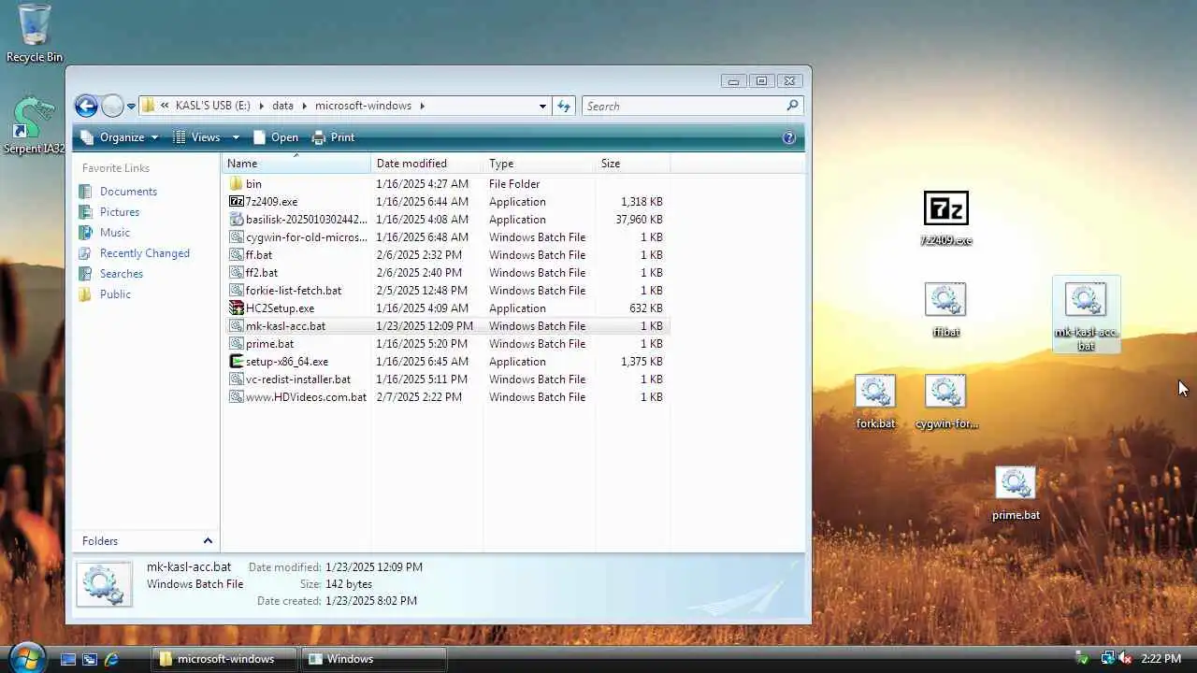The width and height of the screenshot is (1197, 673).
Task: Open Switch between windows in Quick Launch
Action: tap(90, 659)
